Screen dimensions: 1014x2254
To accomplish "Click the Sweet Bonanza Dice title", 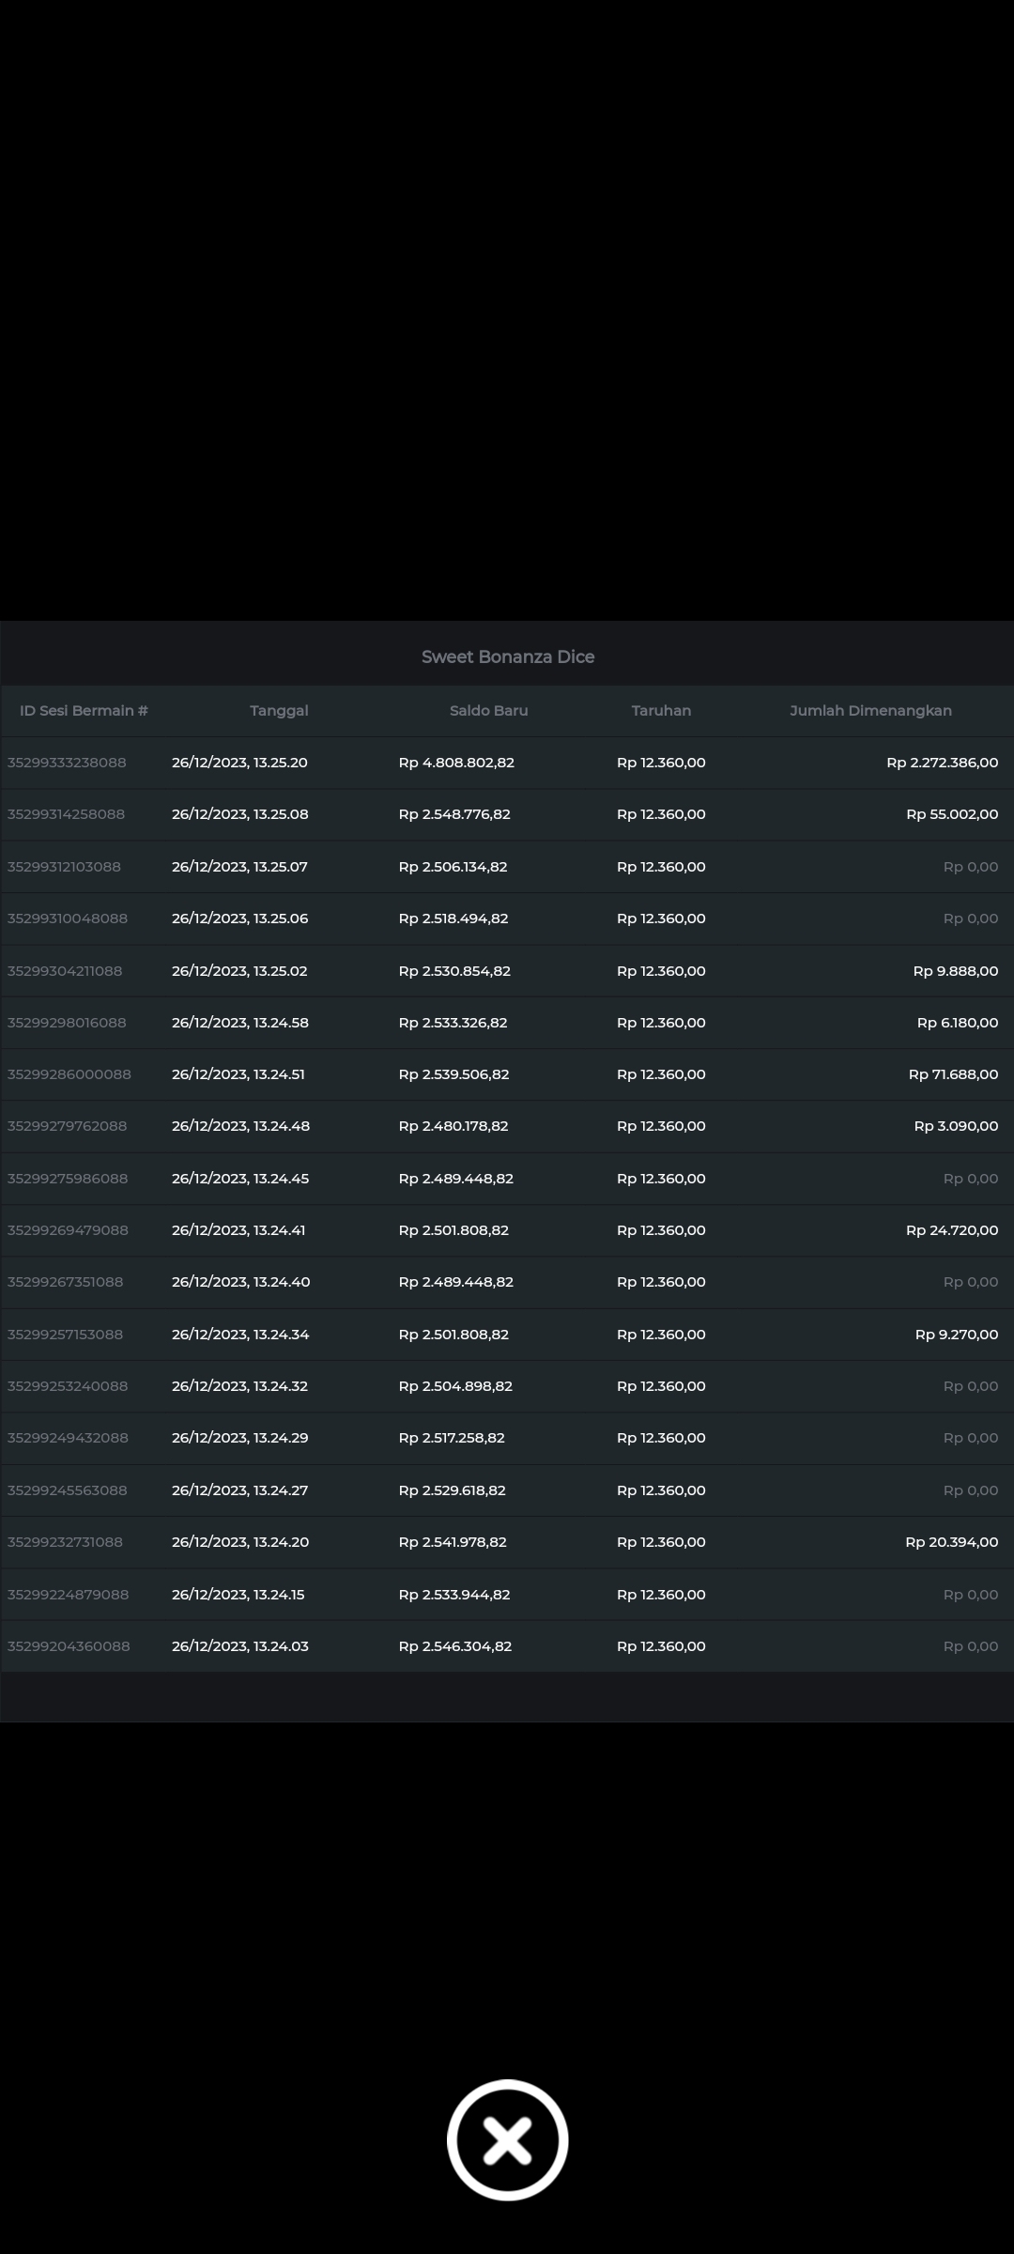I will (507, 657).
